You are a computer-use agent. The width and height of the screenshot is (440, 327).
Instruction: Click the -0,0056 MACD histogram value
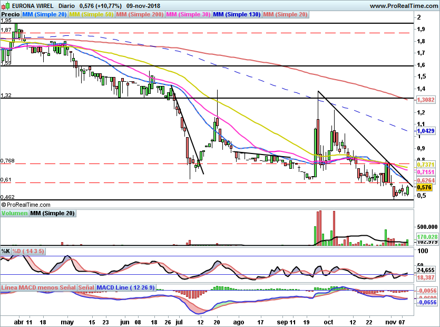click(426, 291)
